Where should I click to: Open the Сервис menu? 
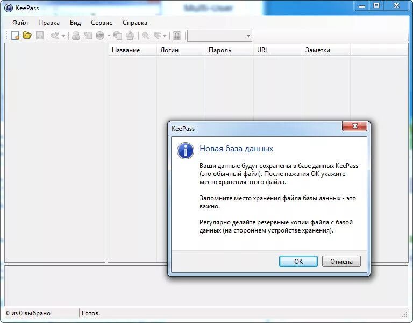pos(102,23)
